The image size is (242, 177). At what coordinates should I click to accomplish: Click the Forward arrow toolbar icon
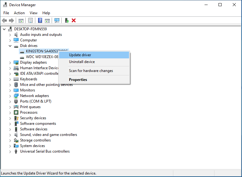[11, 20]
